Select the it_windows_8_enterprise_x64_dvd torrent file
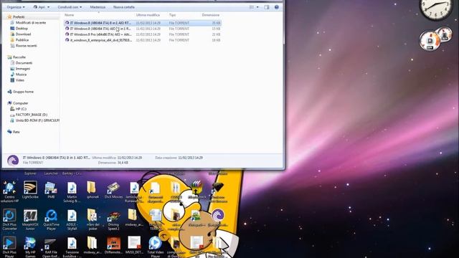This screenshot has height=258, width=459. coord(143,40)
